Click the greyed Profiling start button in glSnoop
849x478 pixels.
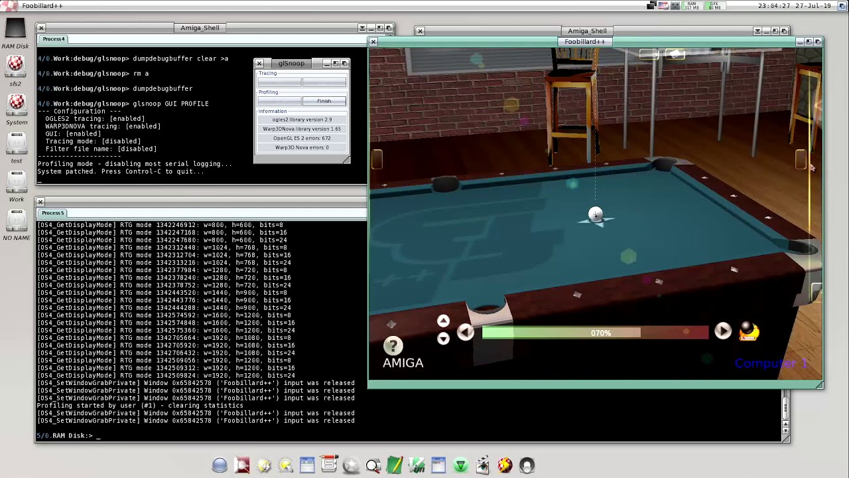279,101
